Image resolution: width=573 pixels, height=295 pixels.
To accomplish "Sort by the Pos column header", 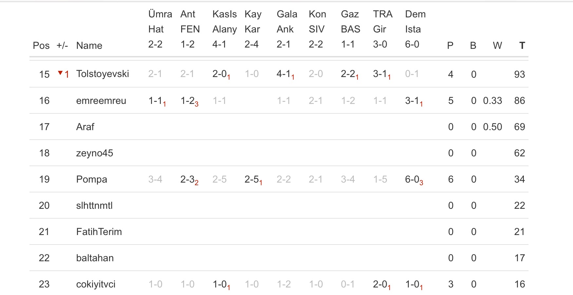I will (x=41, y=46).
